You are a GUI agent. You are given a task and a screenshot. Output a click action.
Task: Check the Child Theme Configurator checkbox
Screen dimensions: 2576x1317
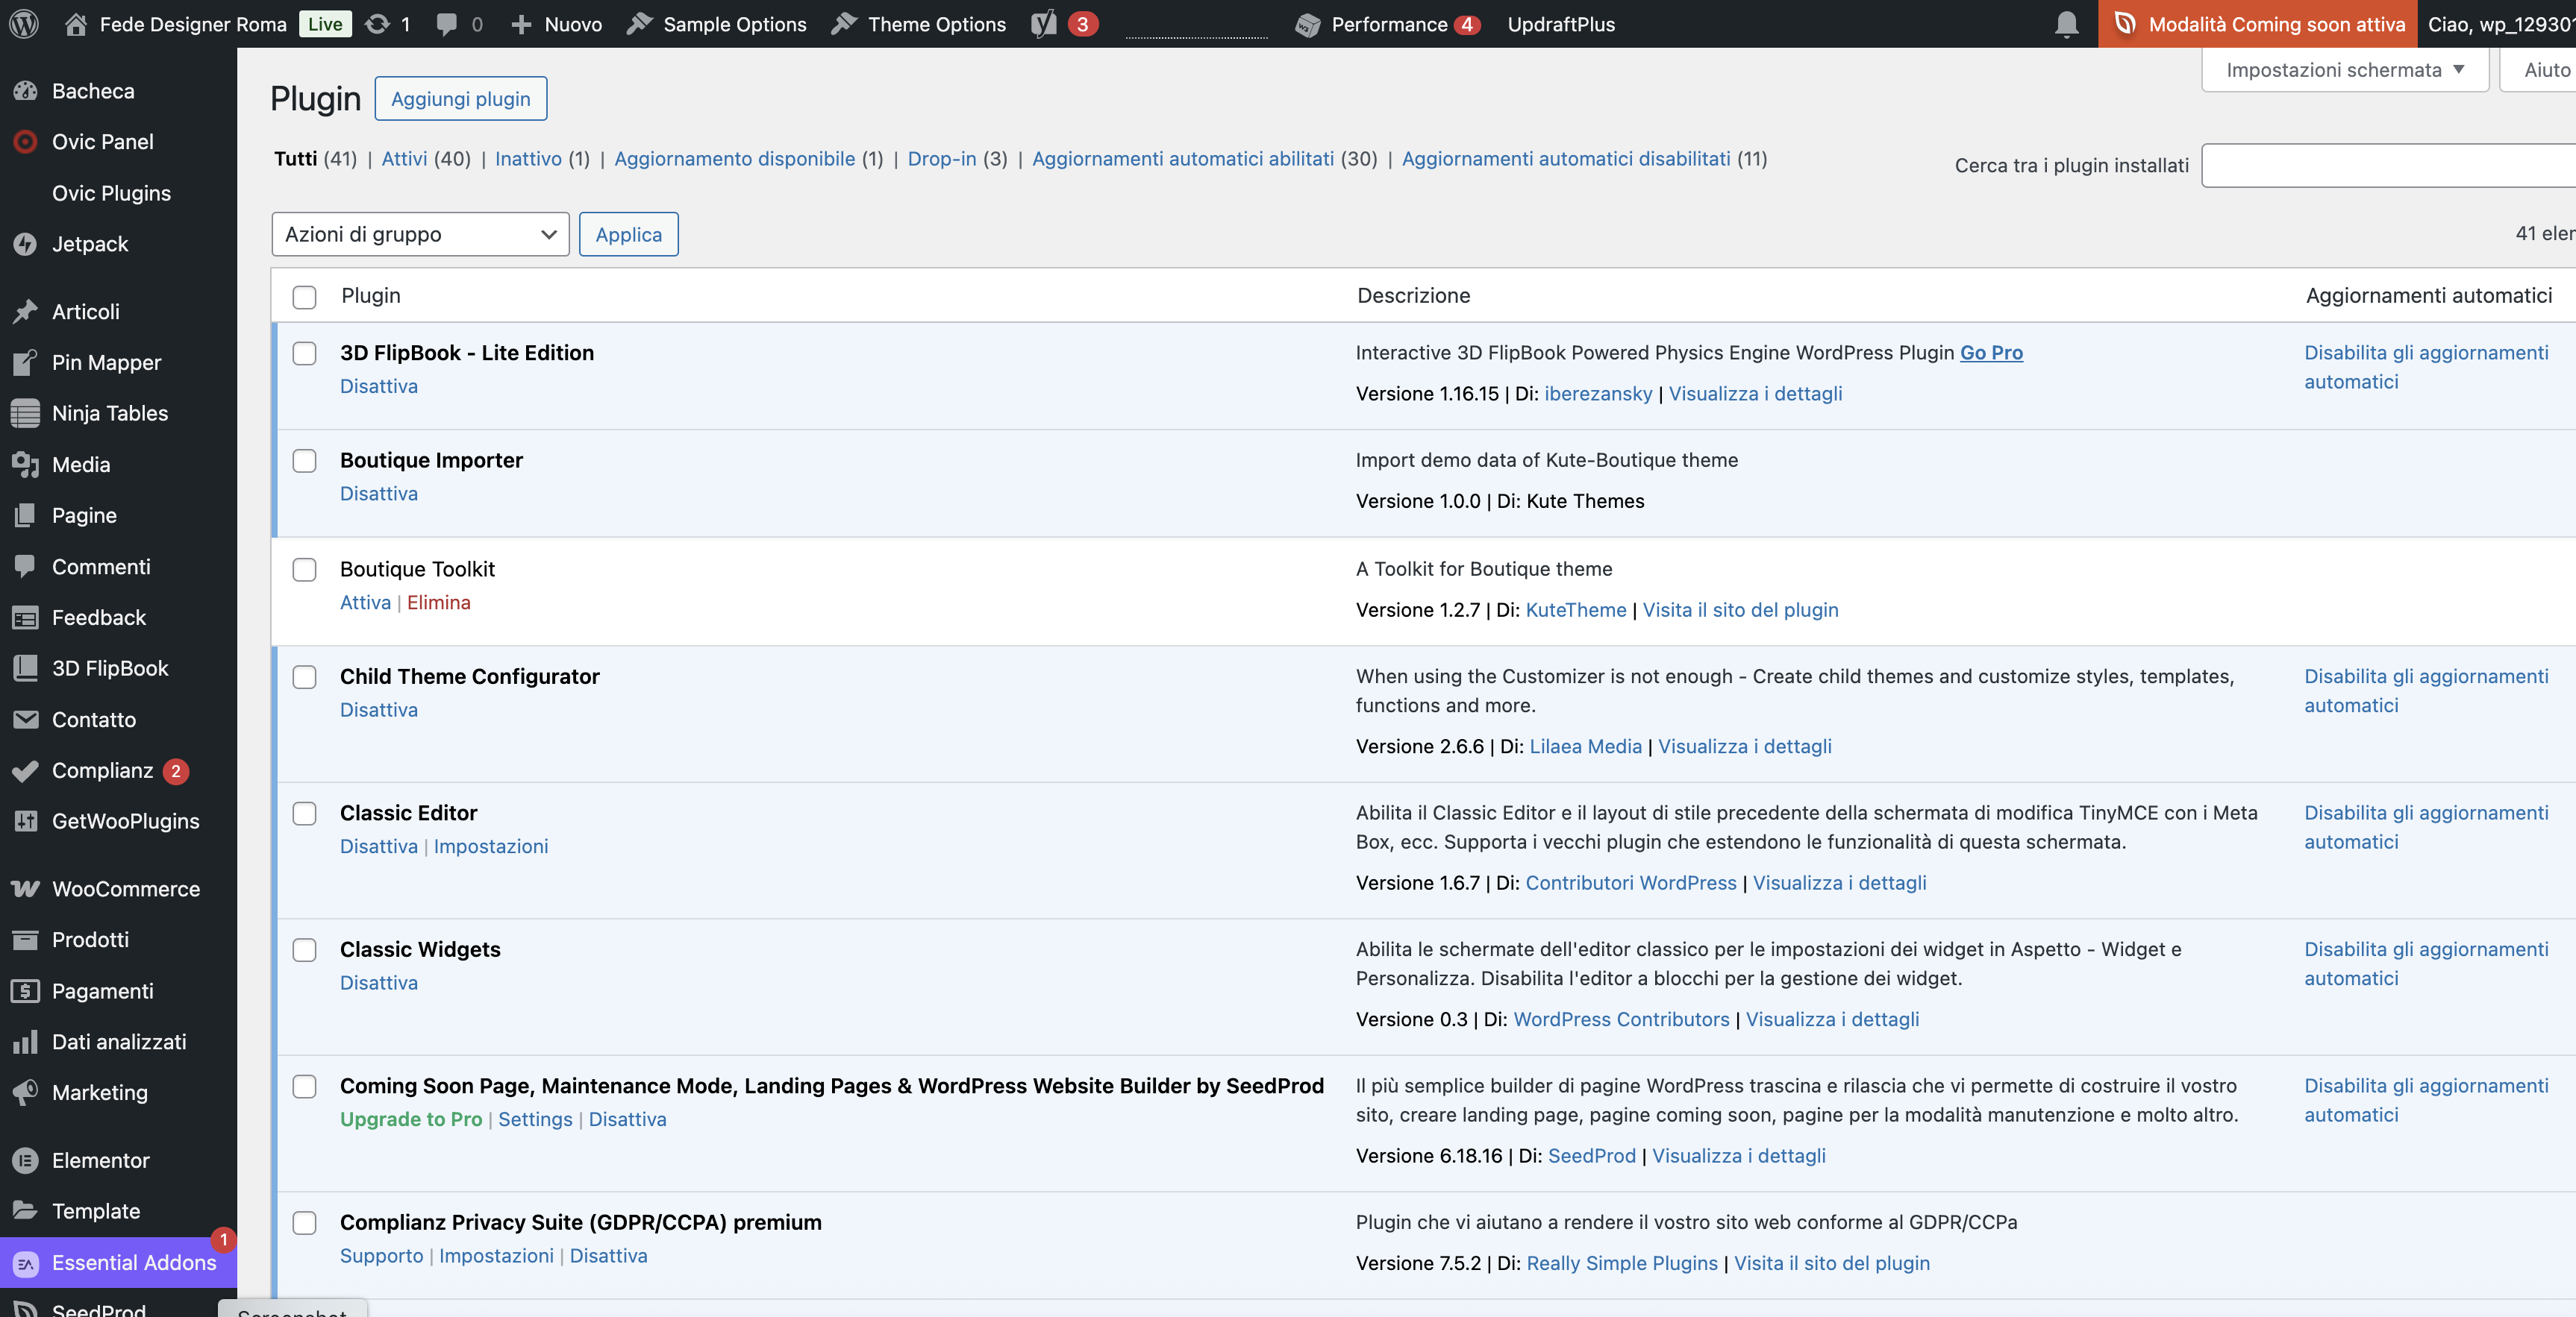pyautogui.click(x=304, y=677)
